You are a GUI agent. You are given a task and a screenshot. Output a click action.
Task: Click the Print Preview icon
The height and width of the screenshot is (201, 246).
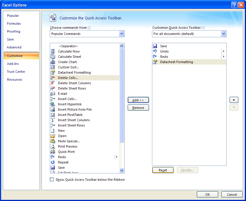53,146
